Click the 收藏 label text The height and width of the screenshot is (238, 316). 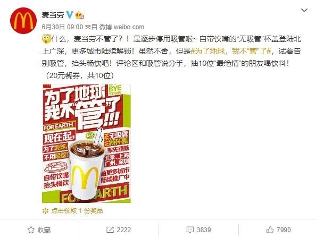pos(44,229)
